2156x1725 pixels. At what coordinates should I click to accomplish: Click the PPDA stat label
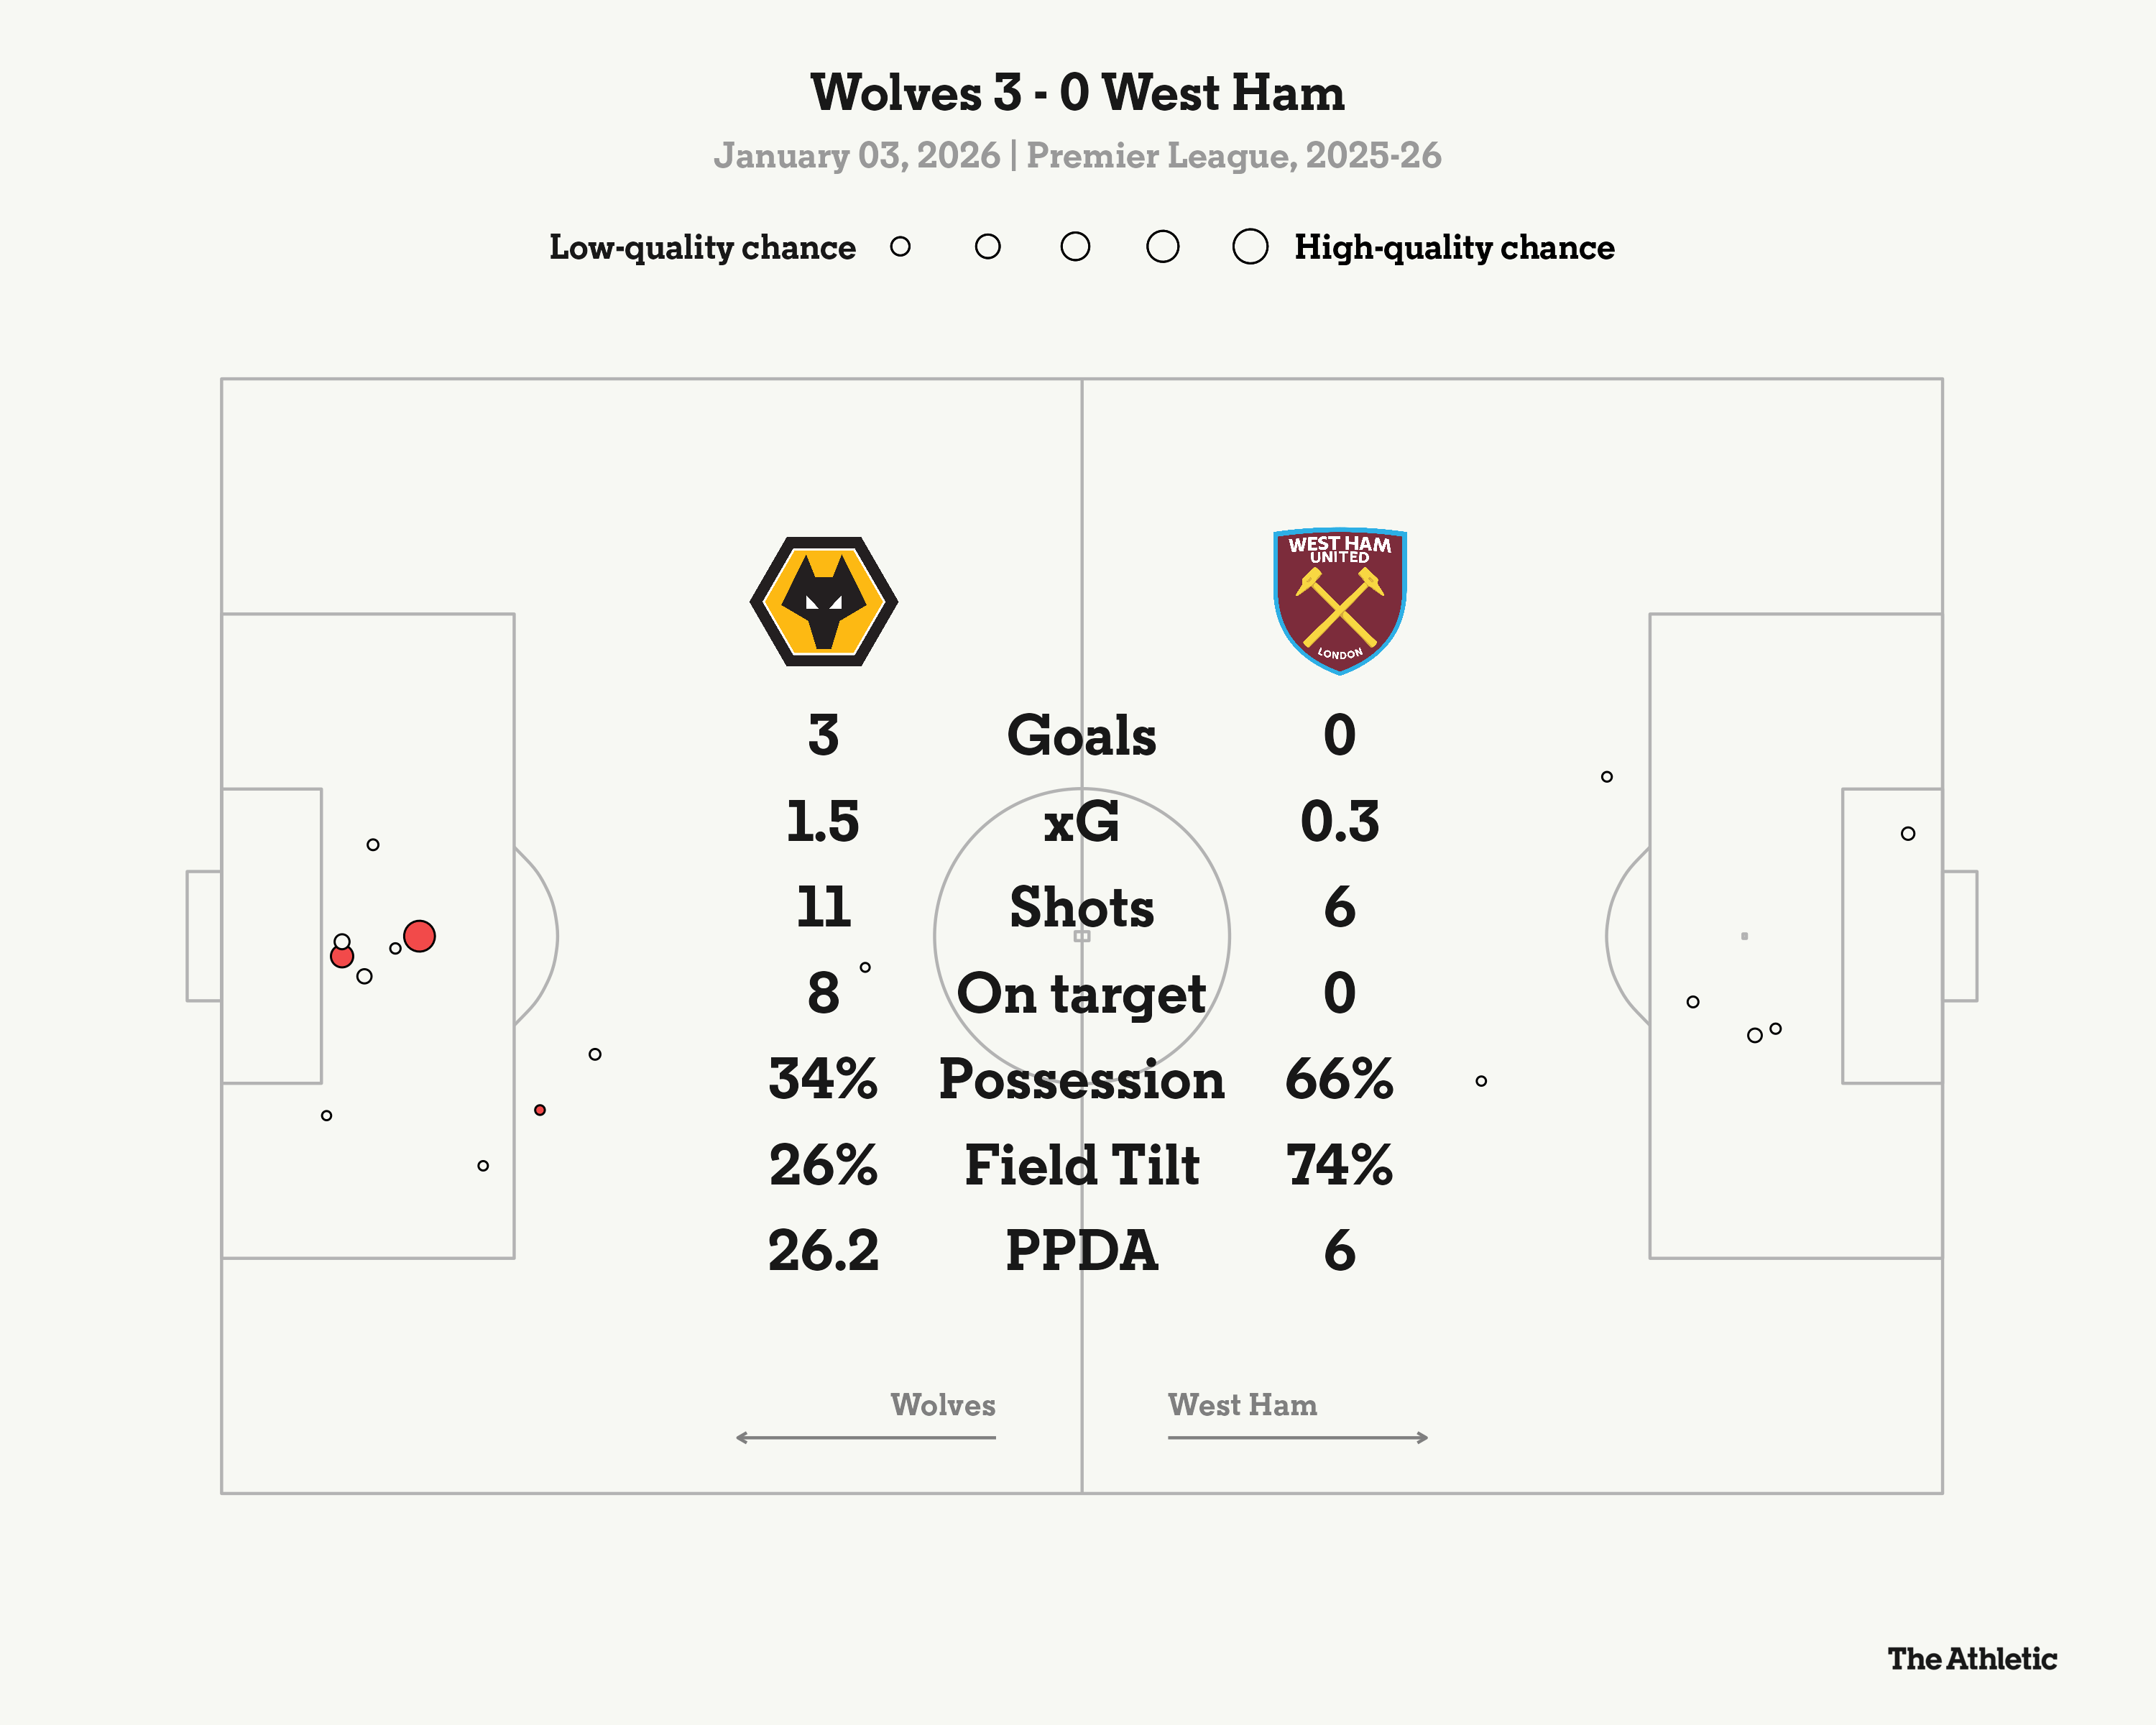point(1081,1251)
